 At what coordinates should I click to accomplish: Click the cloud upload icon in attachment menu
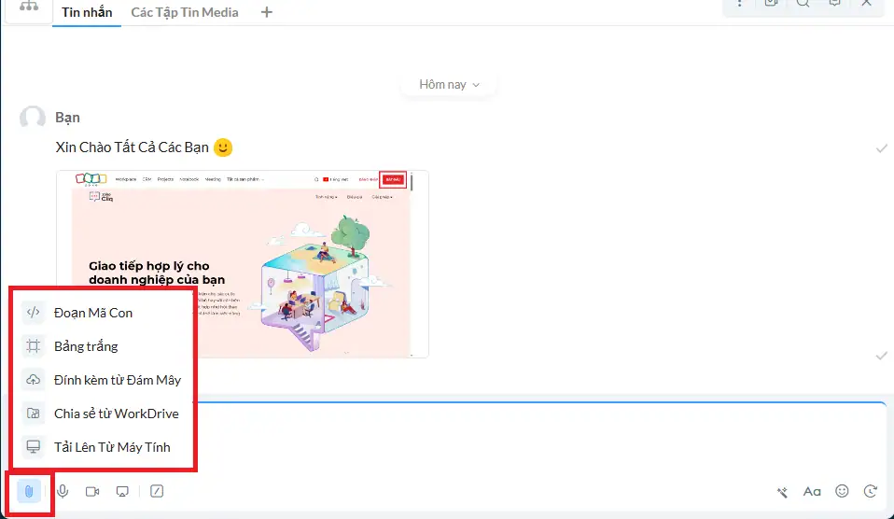tap(33, 379)
